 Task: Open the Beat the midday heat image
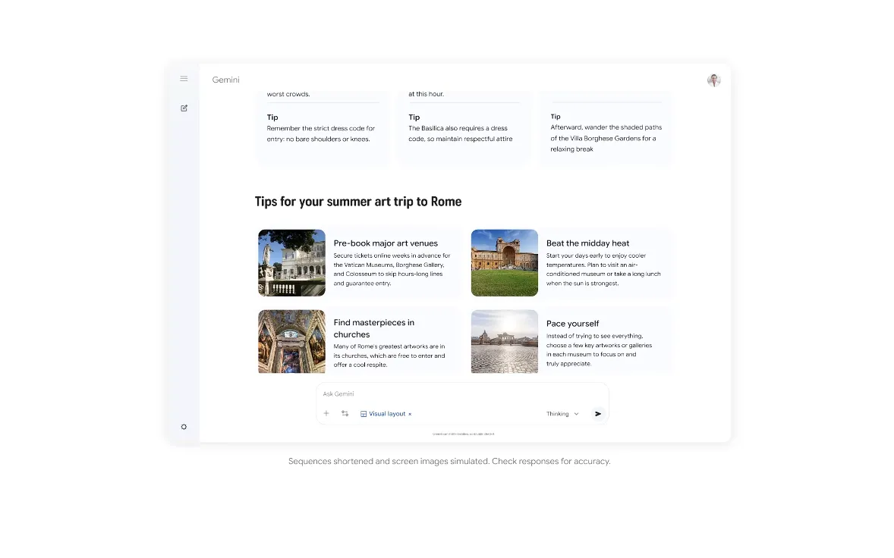pyautogui.click(x=504, y=263)
